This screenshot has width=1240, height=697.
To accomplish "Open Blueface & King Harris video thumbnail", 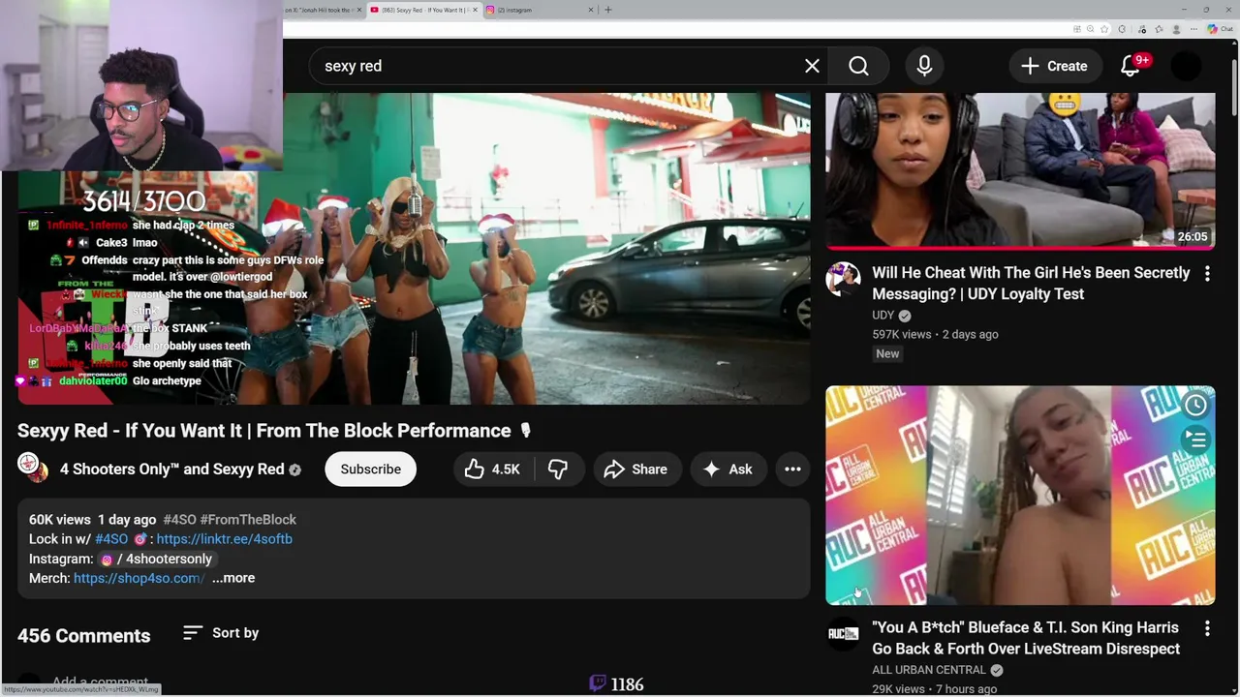I will tap(1020, 496).
